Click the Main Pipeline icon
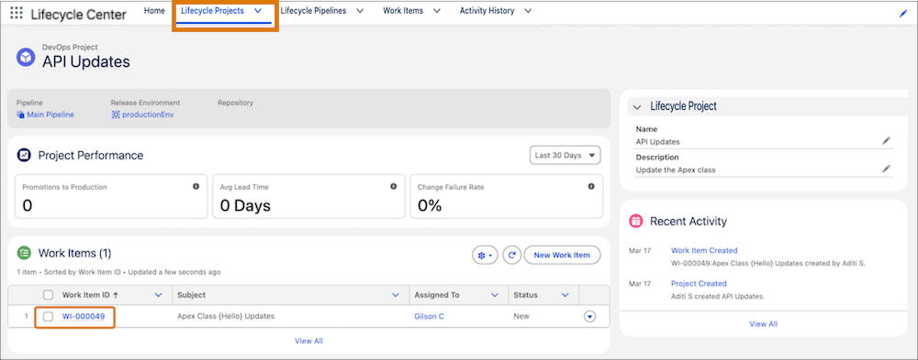 coord(20,115)
